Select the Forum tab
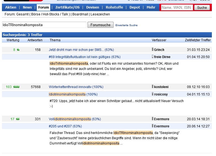 click(x=44, y=7)
